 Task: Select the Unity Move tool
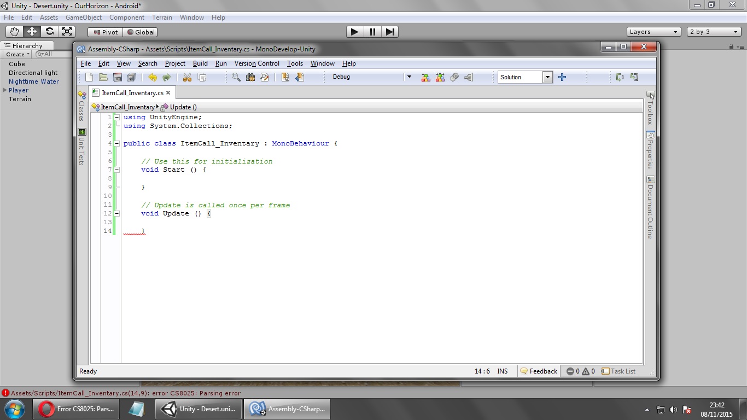pos(32,32)
